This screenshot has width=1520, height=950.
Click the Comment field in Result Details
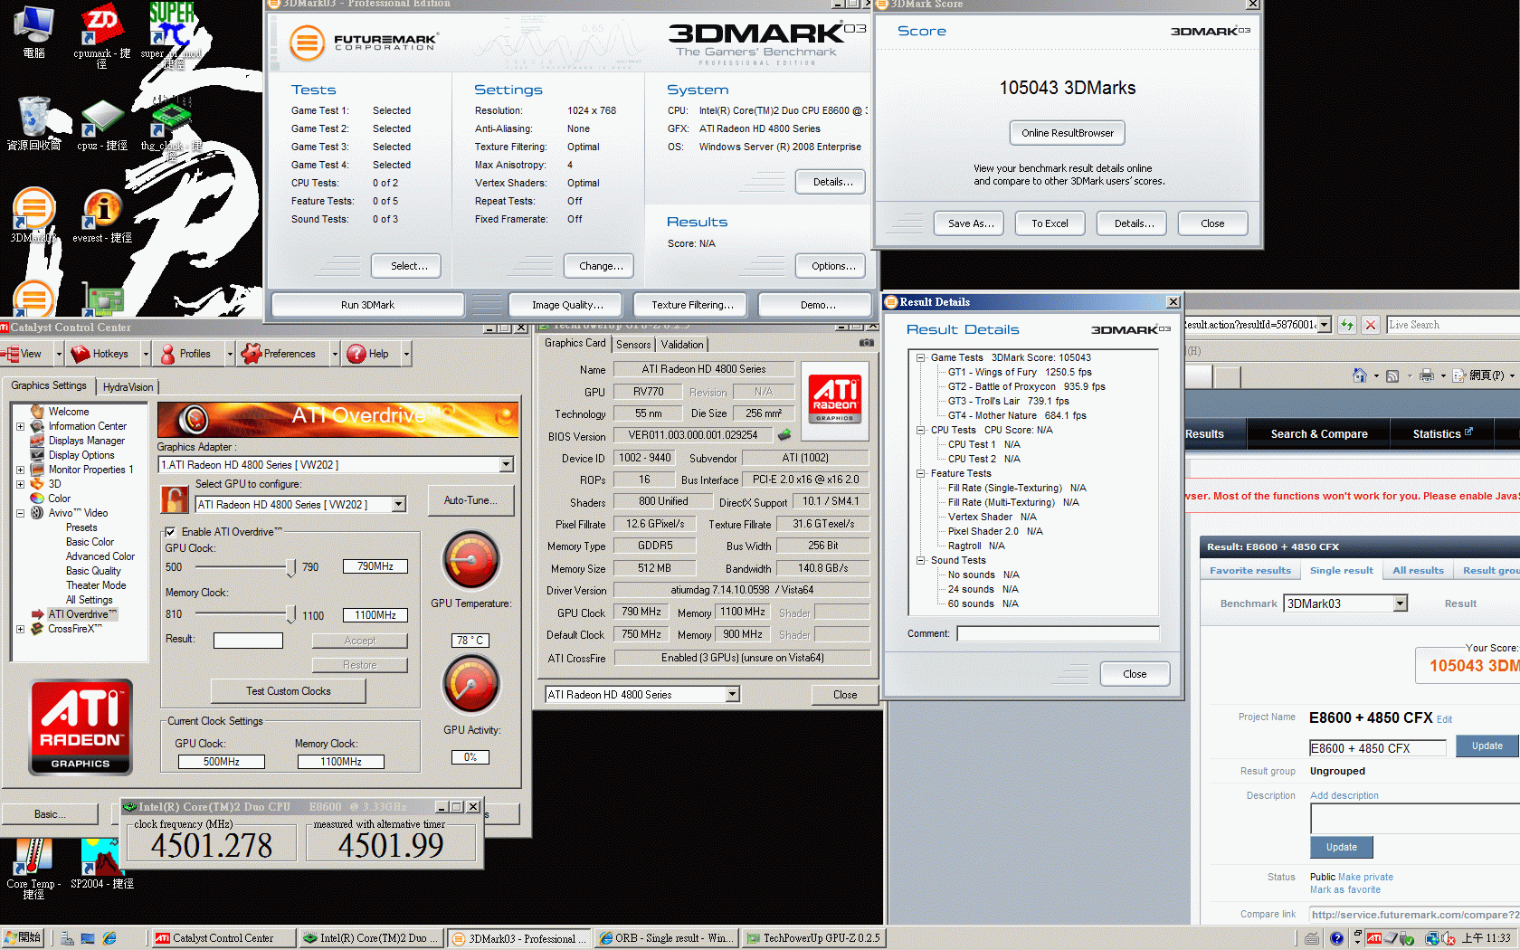pos(1058,633)
